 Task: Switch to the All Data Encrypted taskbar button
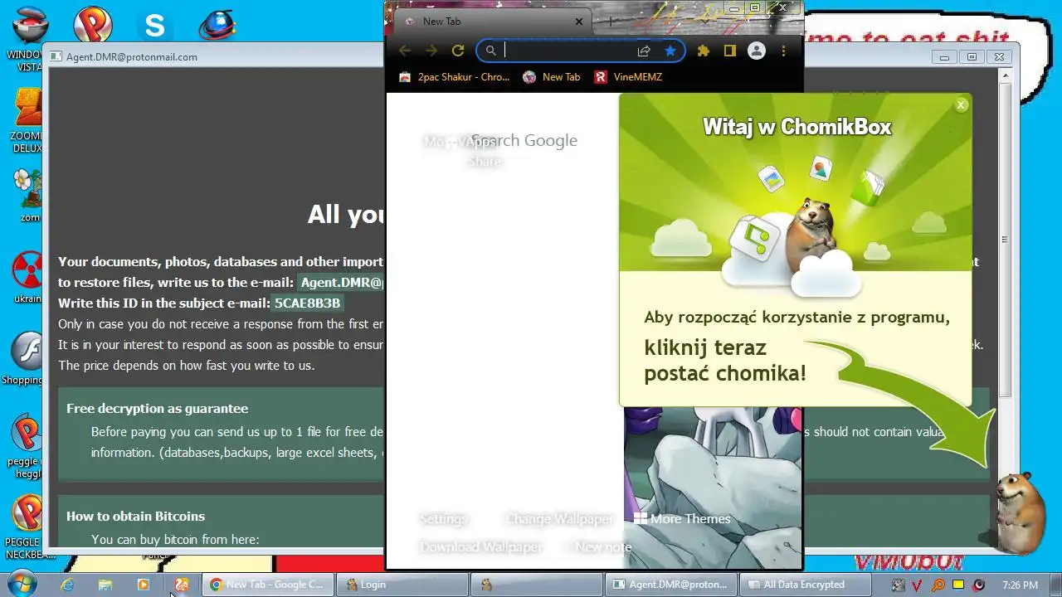pos(806,585)
